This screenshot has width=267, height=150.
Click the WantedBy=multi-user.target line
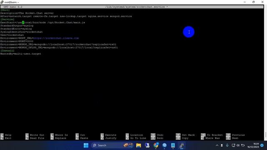point(20,54)
